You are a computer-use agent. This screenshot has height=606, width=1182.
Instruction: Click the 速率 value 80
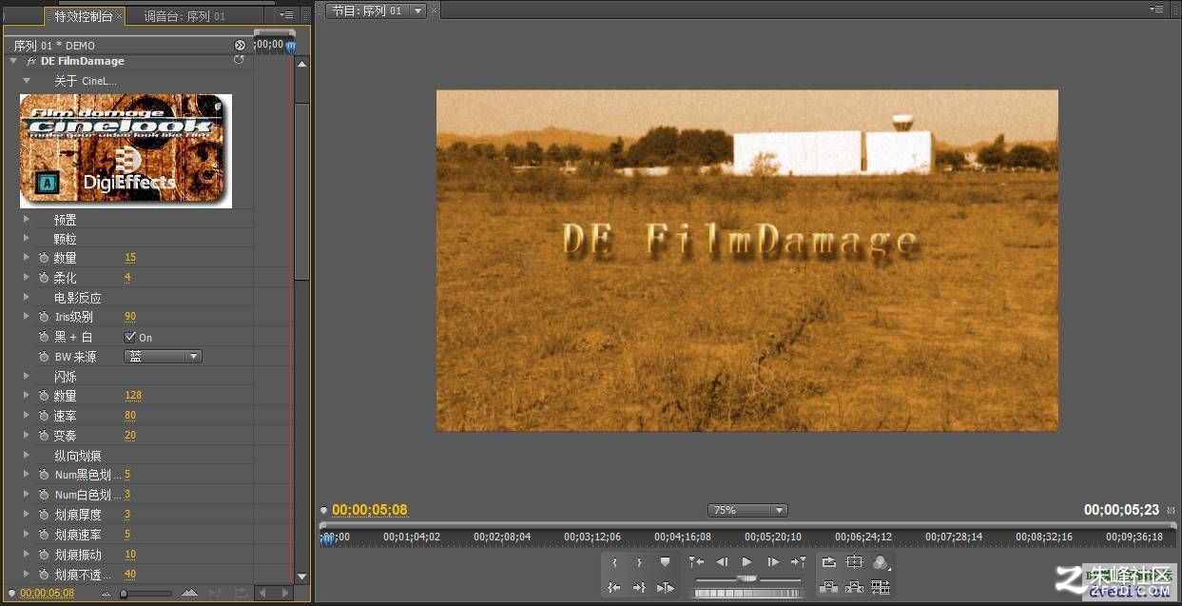pos(130,416)
